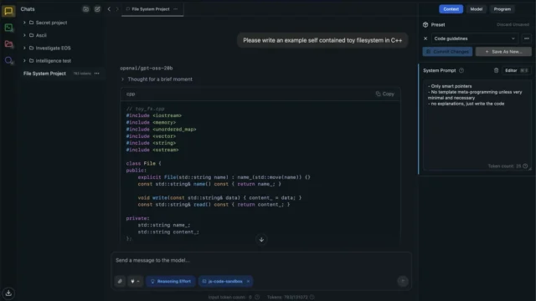
Task: Go forward with the right arrow
Action: 117,9
